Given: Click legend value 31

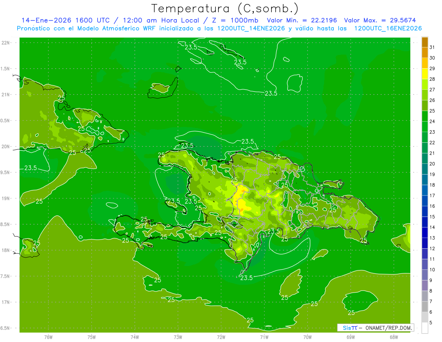Looking at the screenshot, I should (x=432, y=47).
